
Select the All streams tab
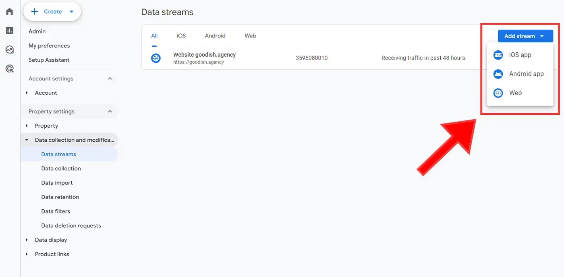pyautogui.click(x=154, y=36)
